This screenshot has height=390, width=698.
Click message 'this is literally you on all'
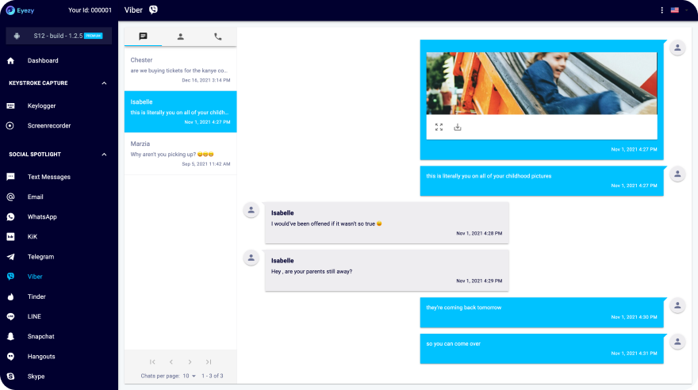(541, 181)
